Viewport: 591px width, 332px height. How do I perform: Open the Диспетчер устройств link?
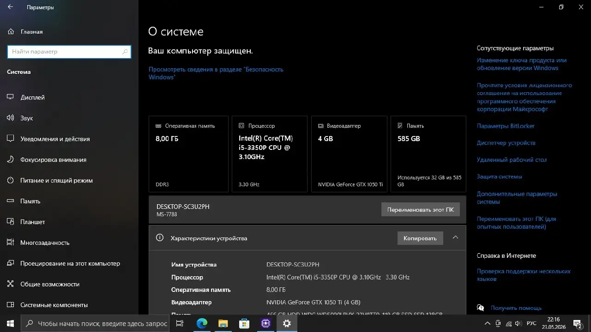506,143
